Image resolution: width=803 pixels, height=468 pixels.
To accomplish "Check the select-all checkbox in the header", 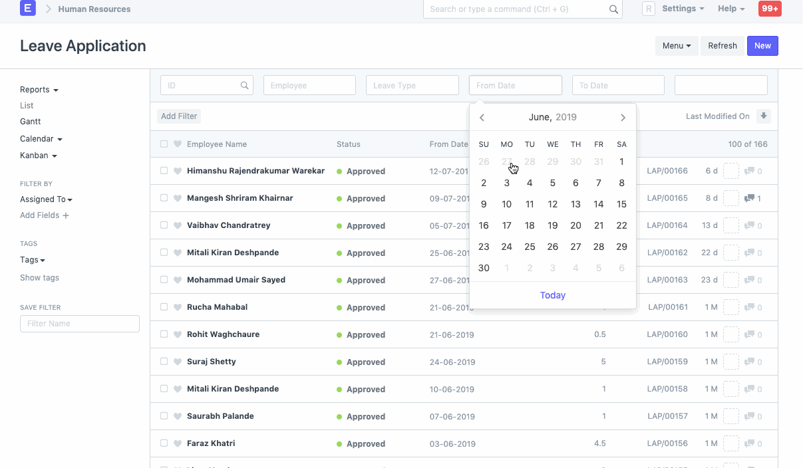I will coord(164,144).
